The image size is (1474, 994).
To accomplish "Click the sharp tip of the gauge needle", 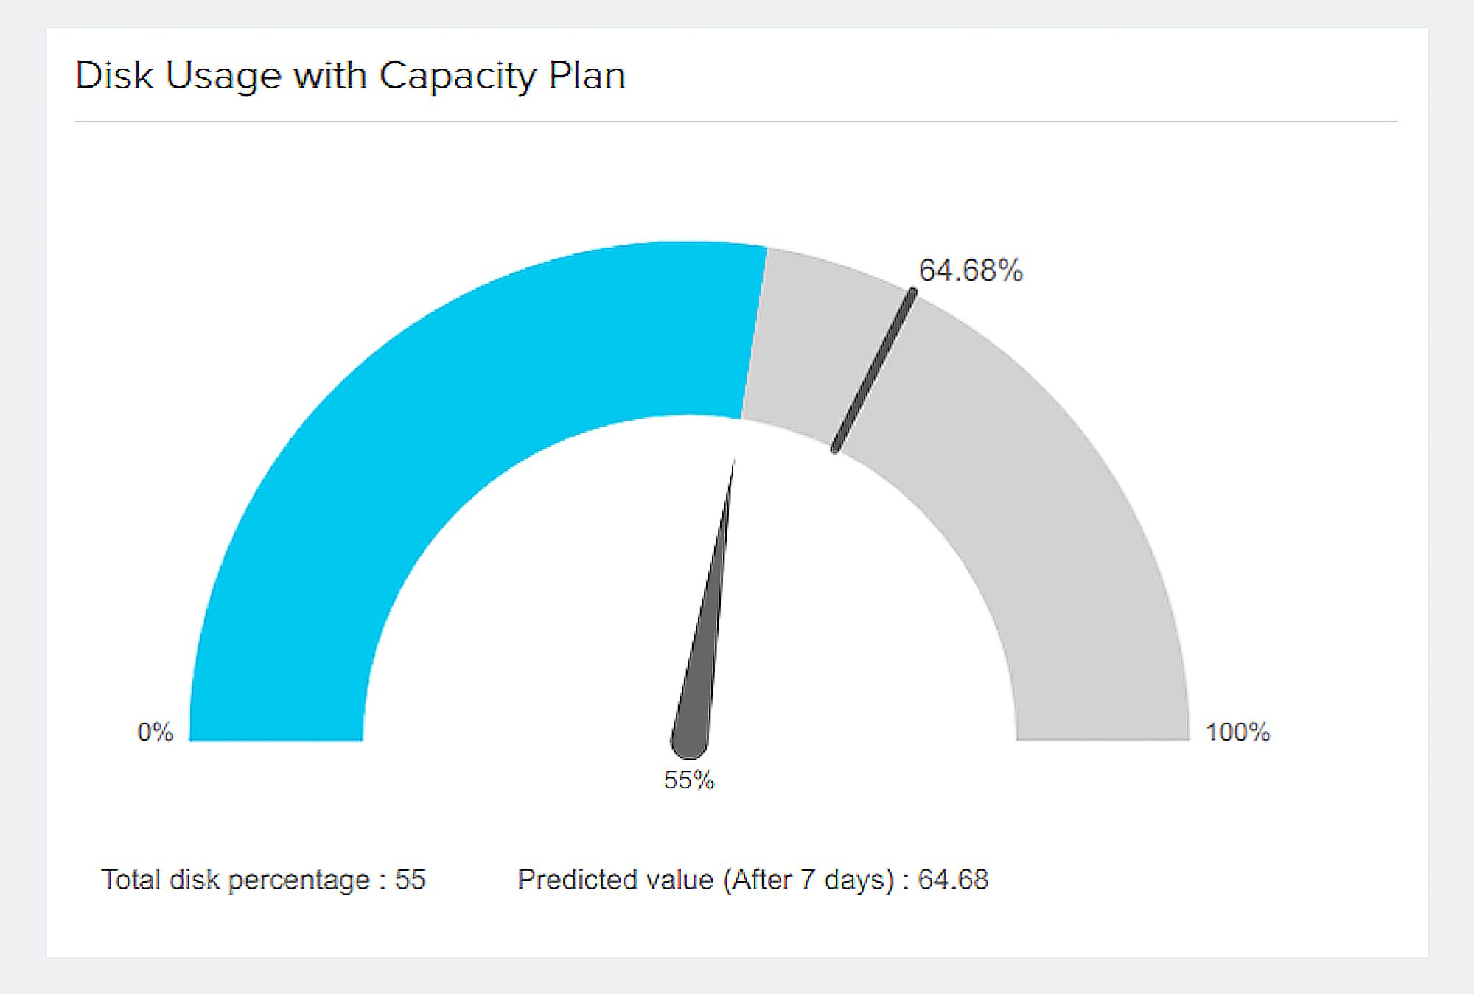I will (x=733, y=463).
